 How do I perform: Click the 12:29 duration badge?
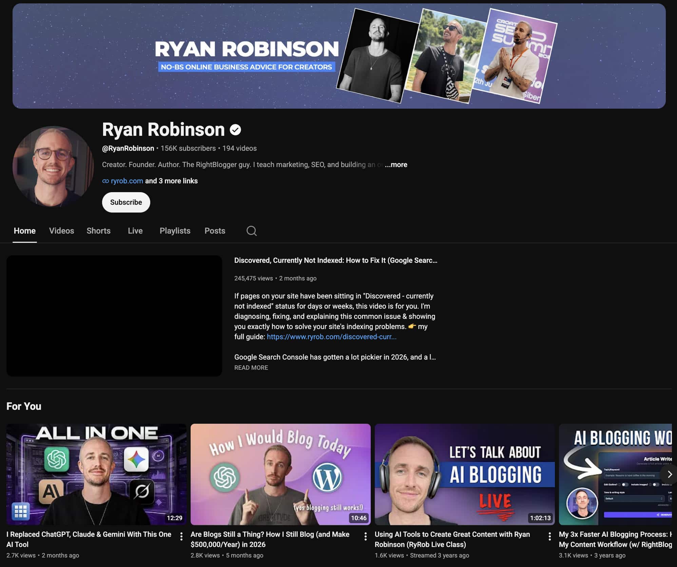[x=174, y=518]
